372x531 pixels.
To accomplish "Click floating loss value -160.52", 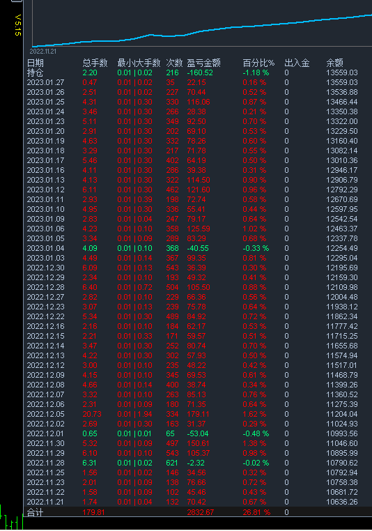I will point(200,72).
